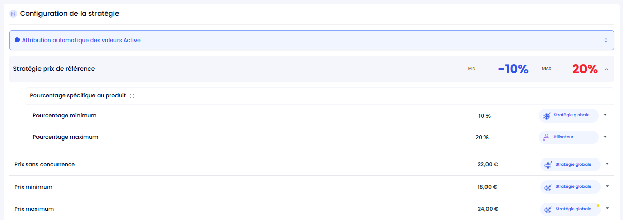Click the settings icon beside Configuration de la stratégie
Image resolution: width=623 pixels, height=220 pixels.
click(13, 14)
